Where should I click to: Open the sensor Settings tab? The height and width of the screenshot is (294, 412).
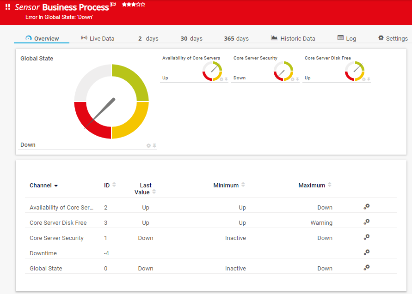[x=393, y=39]
